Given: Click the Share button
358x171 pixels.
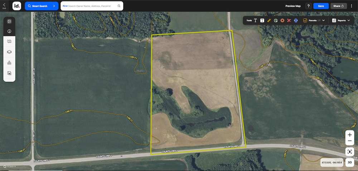Looking at the screenshot, I should tap(339, 6).
